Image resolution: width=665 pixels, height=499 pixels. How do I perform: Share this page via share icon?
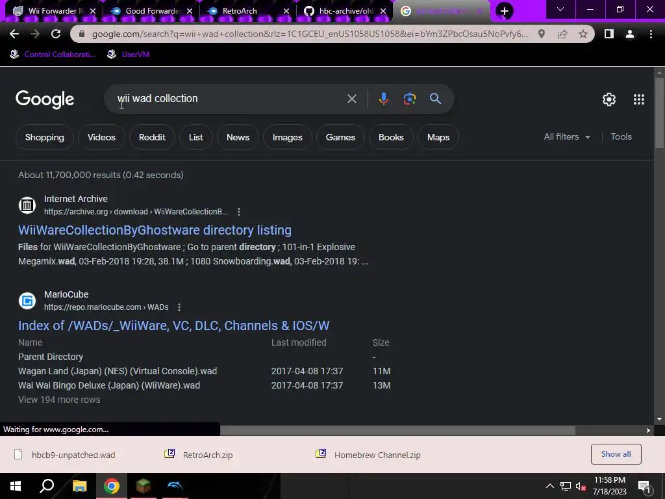click(562, 34)
